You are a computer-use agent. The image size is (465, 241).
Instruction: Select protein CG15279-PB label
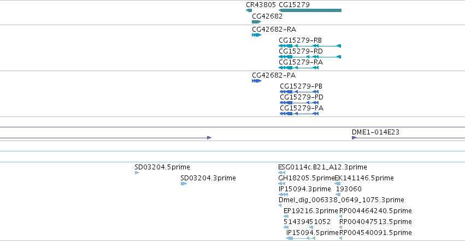(301, 86)
